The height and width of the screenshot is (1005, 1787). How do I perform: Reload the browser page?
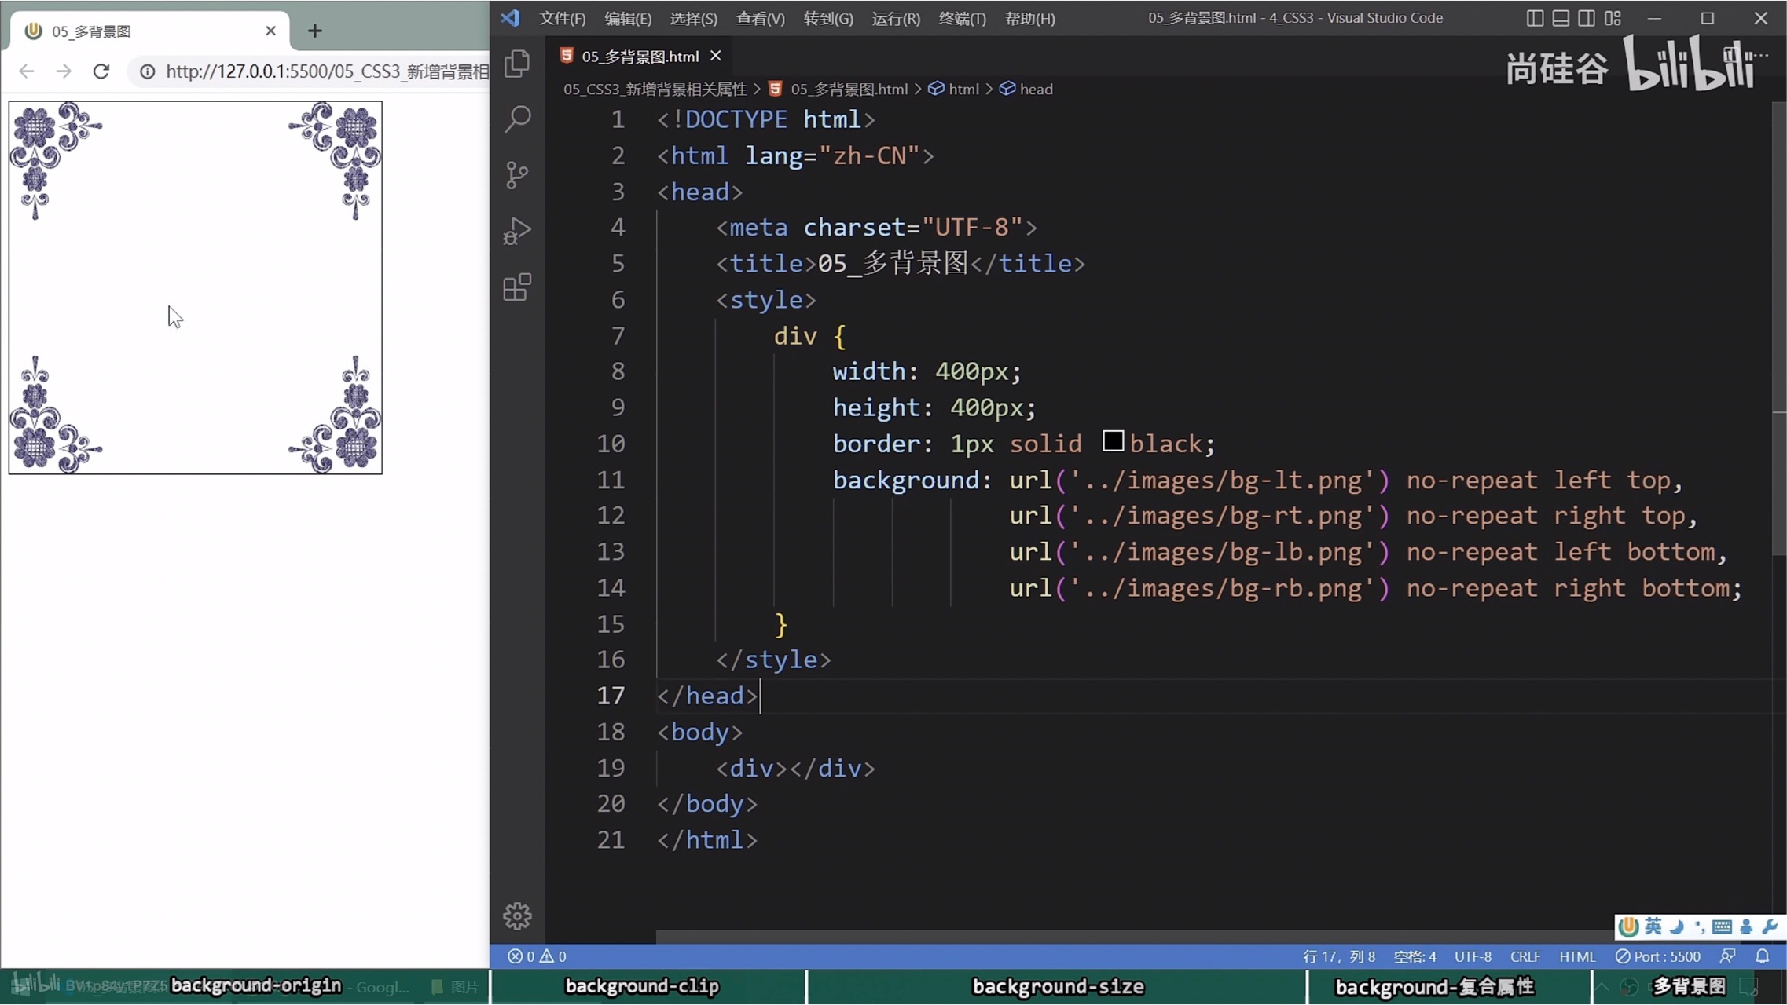101,71
